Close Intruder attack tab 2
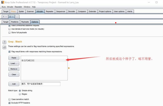 click(x=13, y=17)
